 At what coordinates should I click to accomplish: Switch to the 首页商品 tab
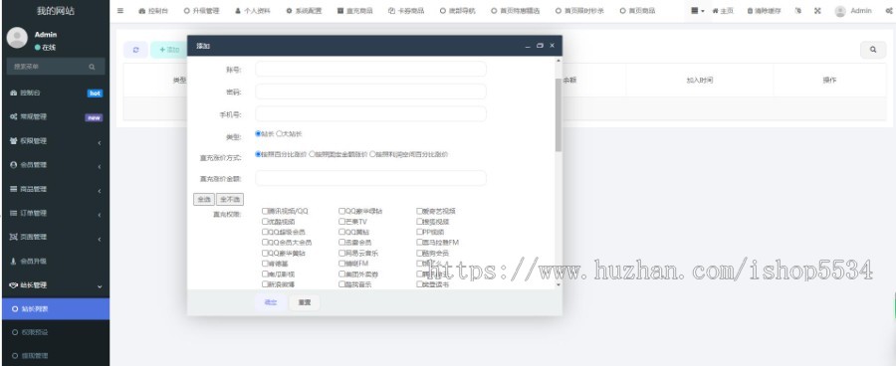pos(637,11)
